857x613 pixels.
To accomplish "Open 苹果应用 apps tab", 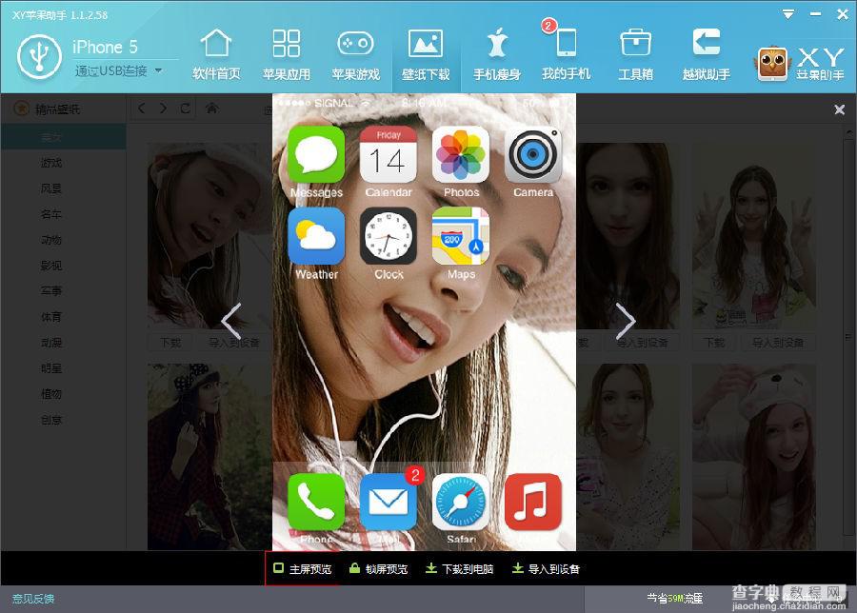I will [287, 54].
